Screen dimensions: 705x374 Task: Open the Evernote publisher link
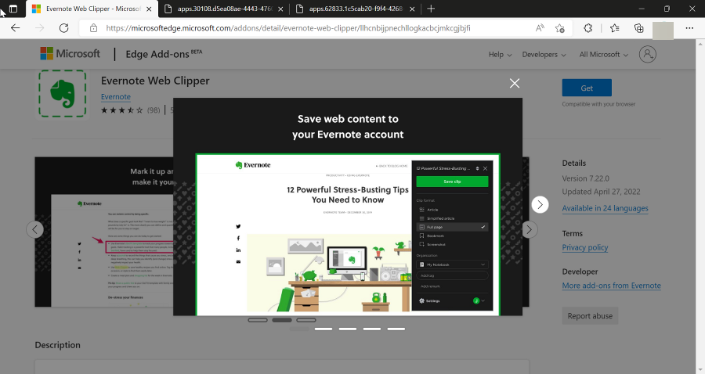pyautogui.click(x=116, y=96)
